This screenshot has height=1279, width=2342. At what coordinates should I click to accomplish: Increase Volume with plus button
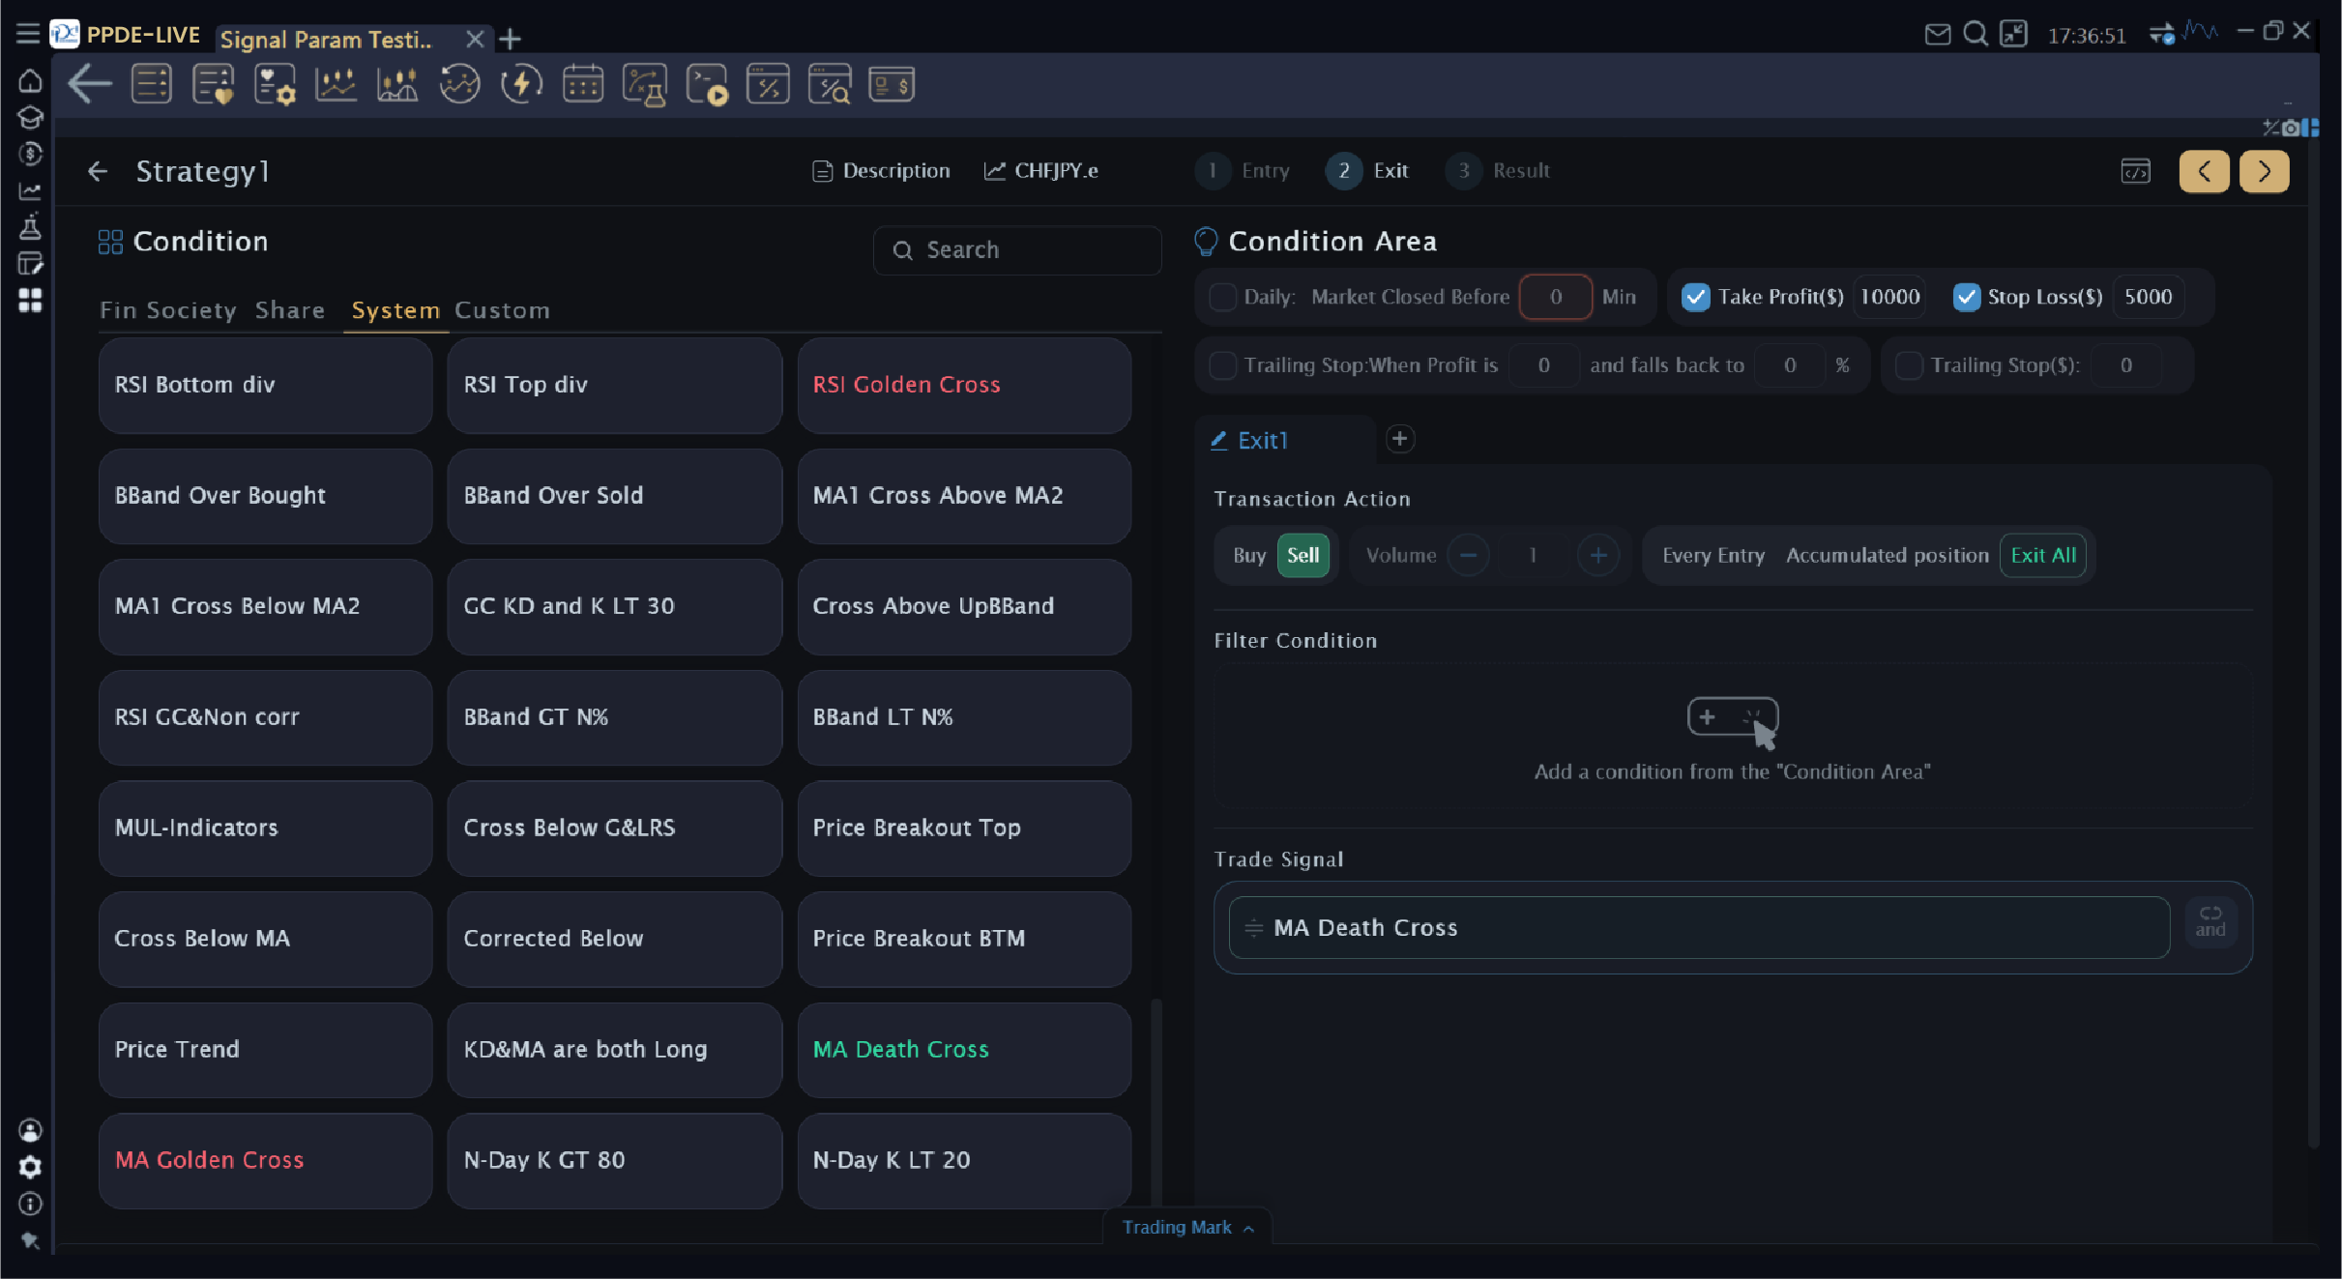pos(1597,555)
